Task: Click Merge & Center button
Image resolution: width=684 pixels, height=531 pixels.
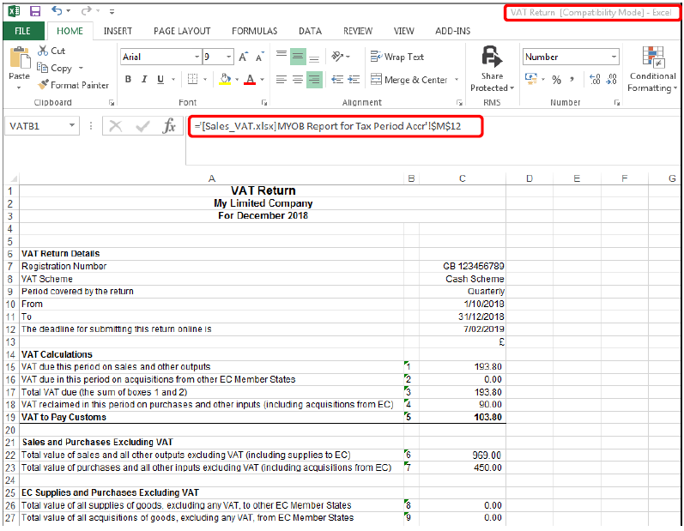Action: coord(409,79)
